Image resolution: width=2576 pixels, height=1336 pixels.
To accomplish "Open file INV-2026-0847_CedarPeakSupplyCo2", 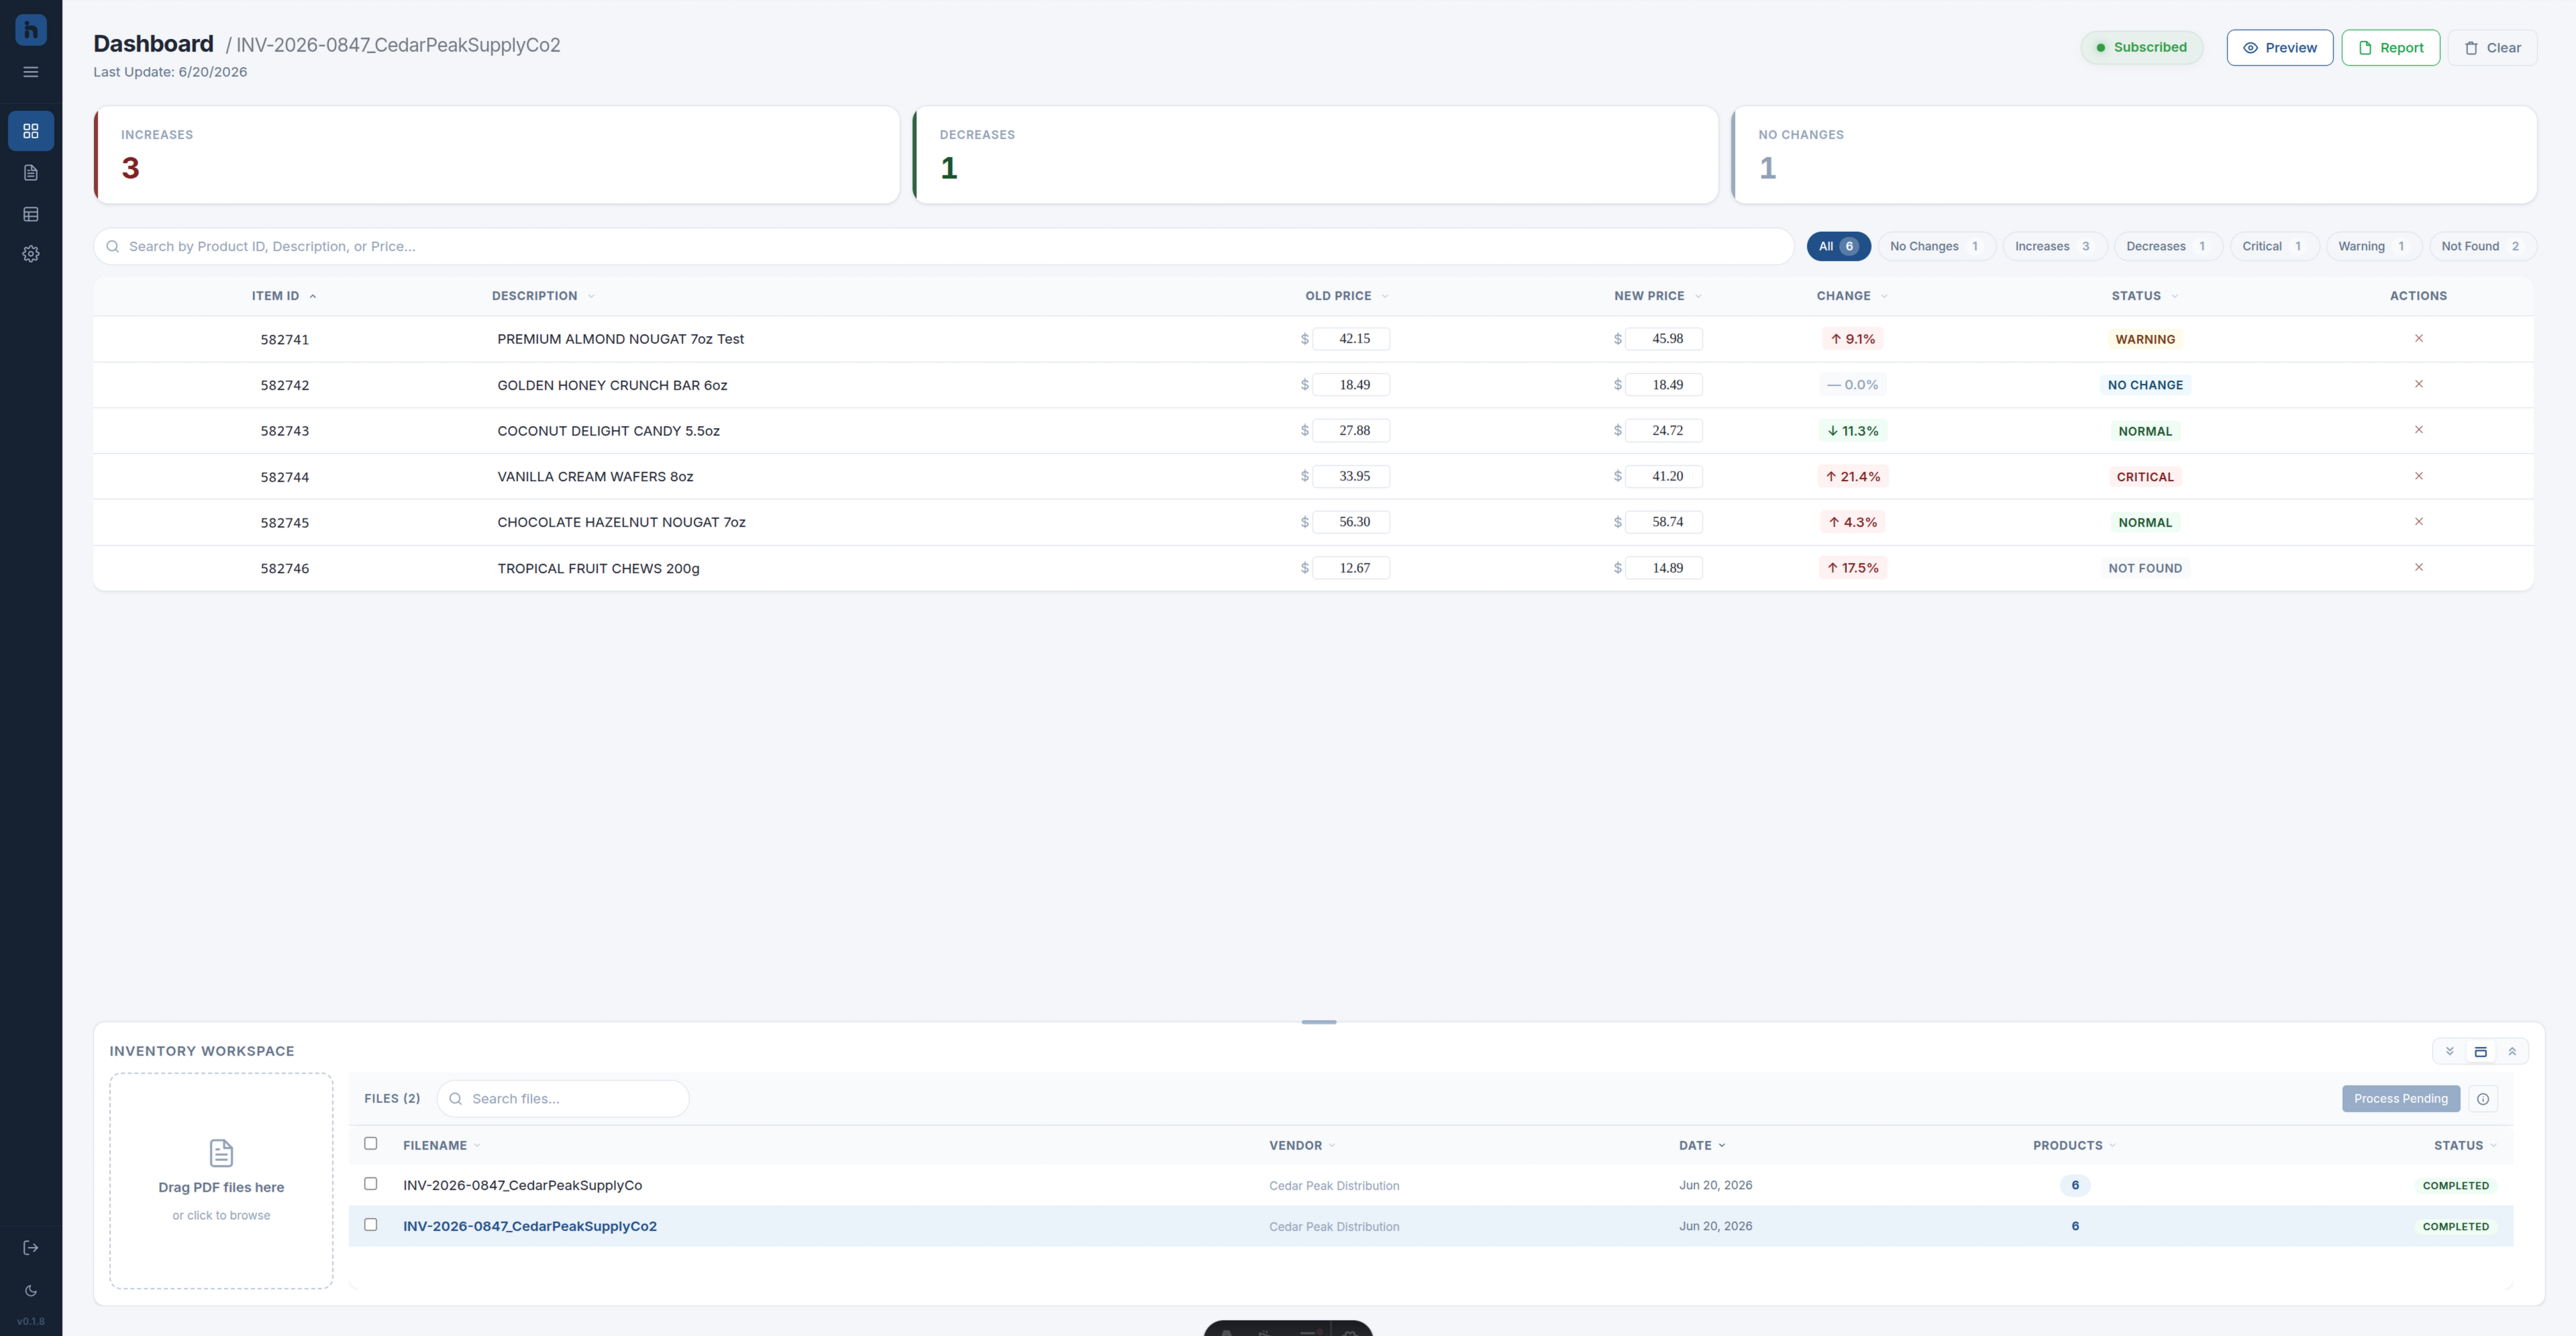I will click(x=530, y=1226).
